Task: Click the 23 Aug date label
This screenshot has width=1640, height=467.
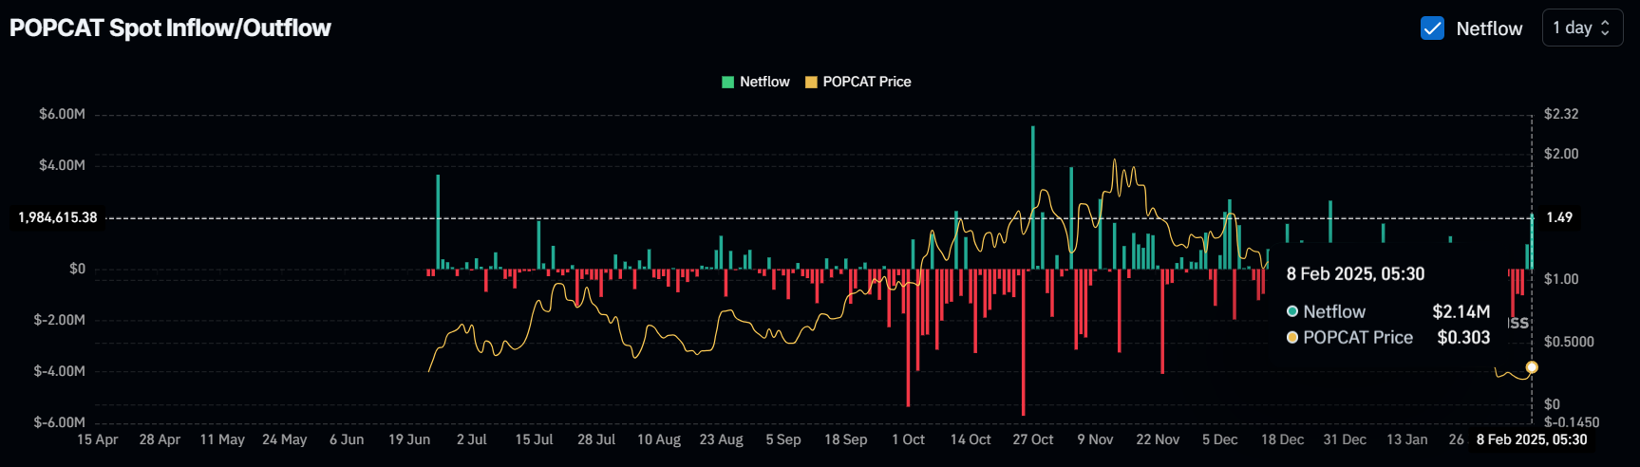Action: point(721,439)
